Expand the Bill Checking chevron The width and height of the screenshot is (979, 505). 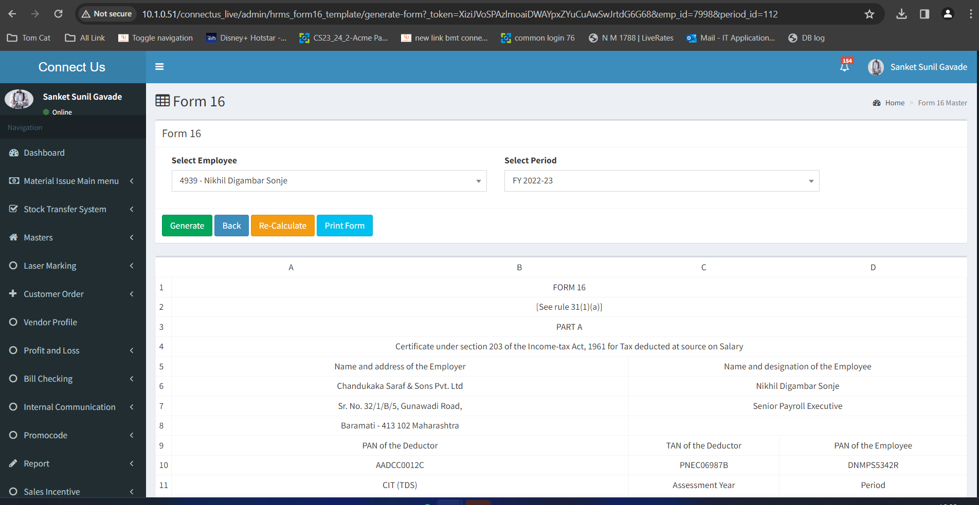(x=132, y=379)
